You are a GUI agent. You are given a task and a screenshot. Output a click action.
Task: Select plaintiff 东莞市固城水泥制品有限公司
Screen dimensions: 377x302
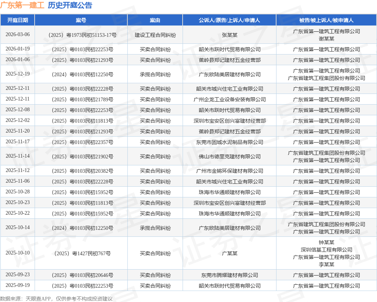click(230, 142)
